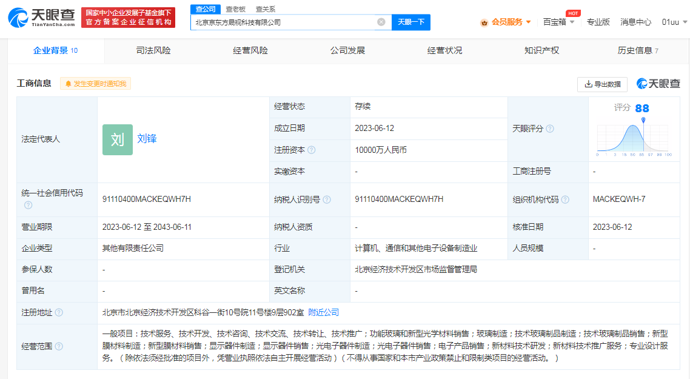690x379 pixels.
Task: Open the 历史信息 tab
Action: point(638,50)
